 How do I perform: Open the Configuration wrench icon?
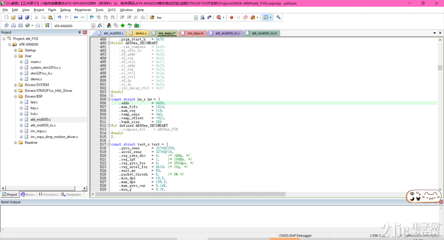point(278,18)
